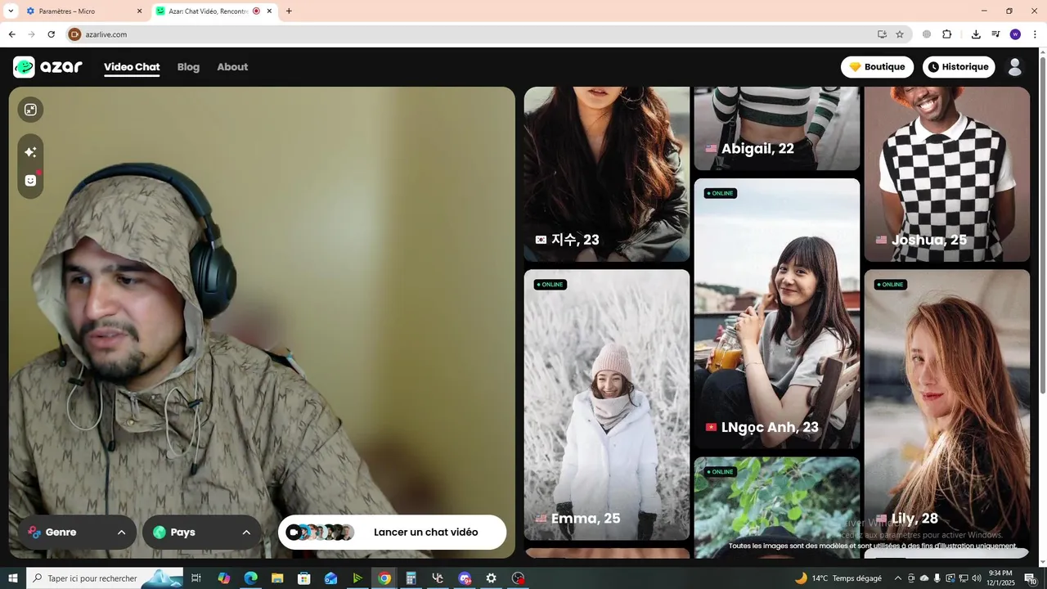The image size is (1047, 589).
Task: Open Chrome downloads icon
Action: click(976, 34)
